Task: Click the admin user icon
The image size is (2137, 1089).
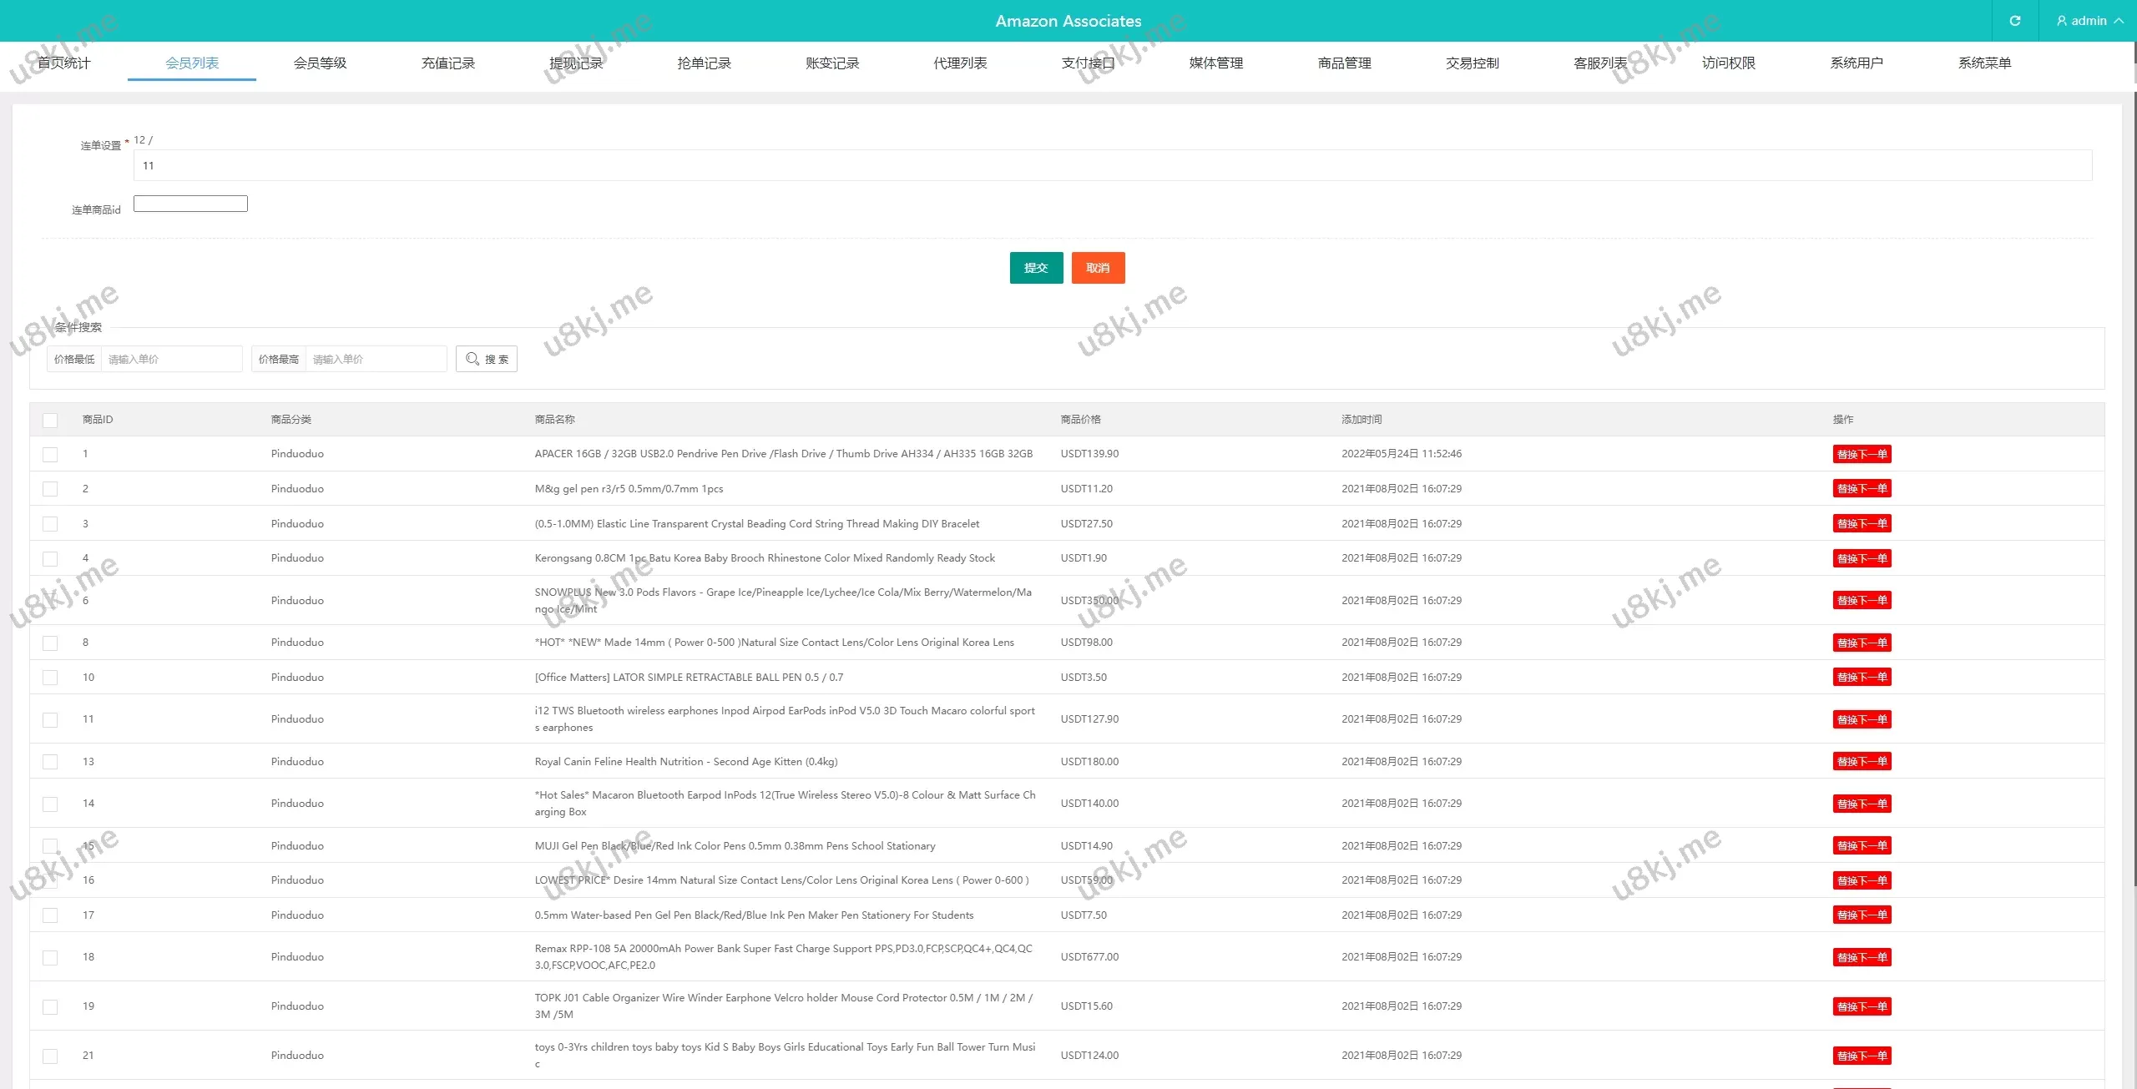Action: click(x=2062, y=21)
